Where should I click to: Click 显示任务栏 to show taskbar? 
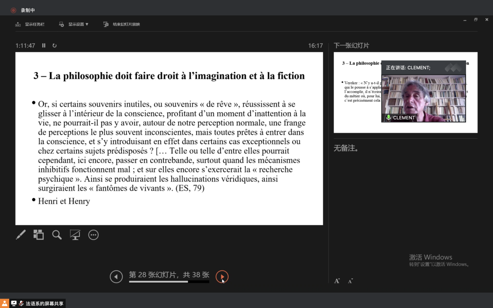click(30, 24)
